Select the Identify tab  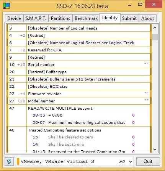110,18
